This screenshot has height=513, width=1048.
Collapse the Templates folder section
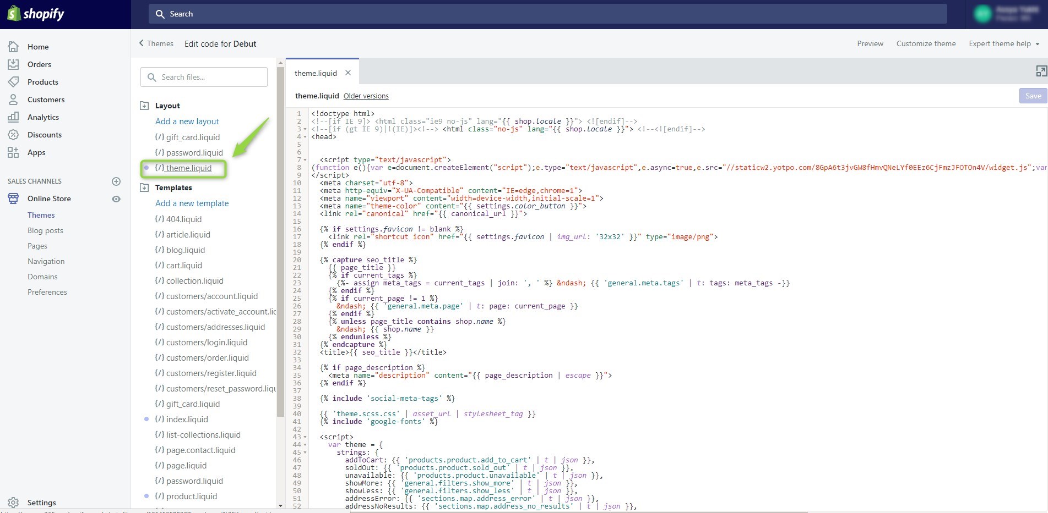pyautogui.click(x=145, y=187)
